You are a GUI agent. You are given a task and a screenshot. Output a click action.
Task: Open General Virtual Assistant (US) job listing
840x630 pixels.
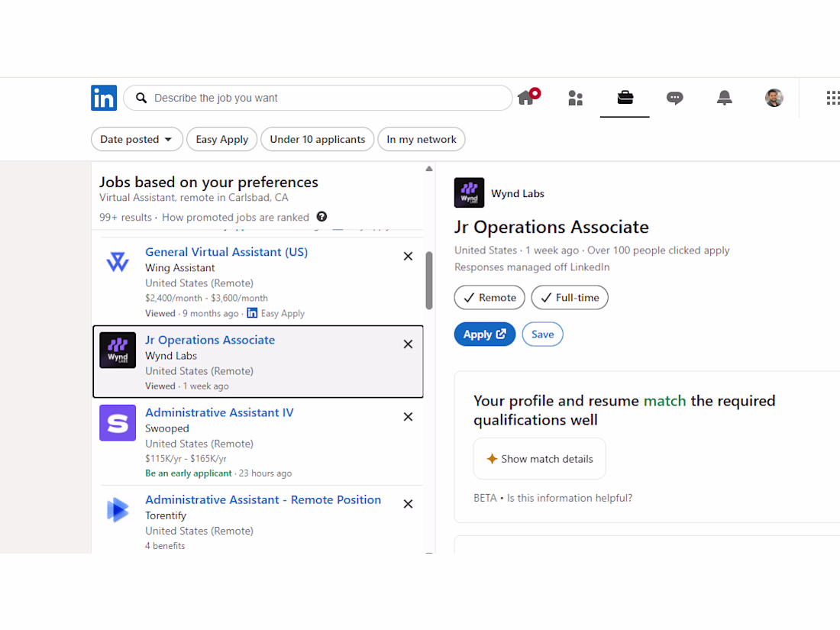pos(227,252)
